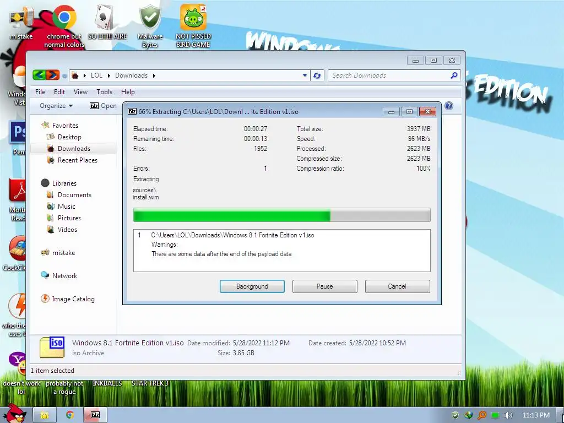This screenshot has height=423, width=564.
Task: Click the green shield tray icon
Action: point(455,415)
